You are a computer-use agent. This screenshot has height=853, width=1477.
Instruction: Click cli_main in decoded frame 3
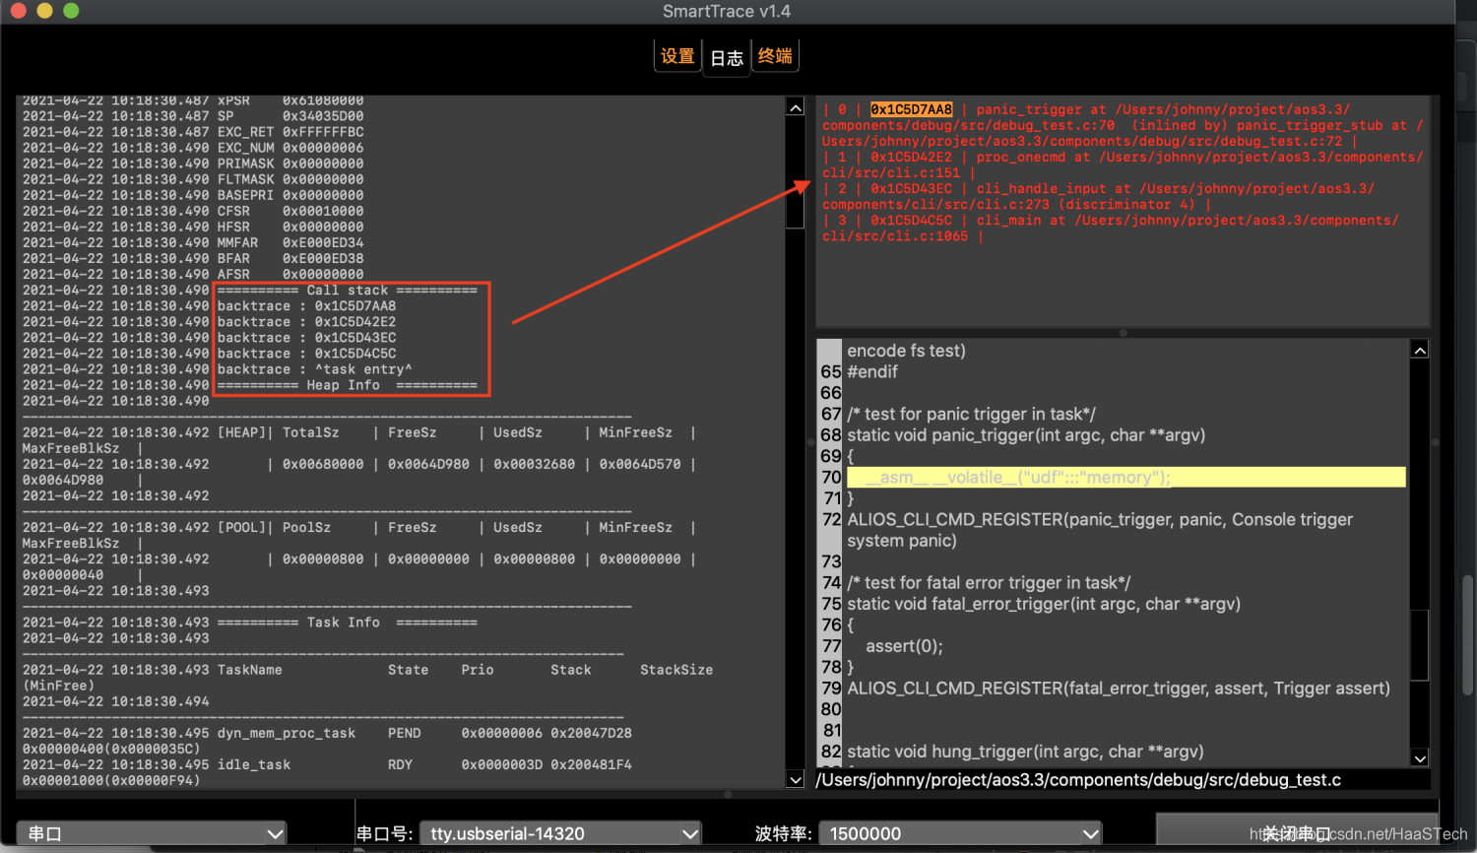[1009, 220]
